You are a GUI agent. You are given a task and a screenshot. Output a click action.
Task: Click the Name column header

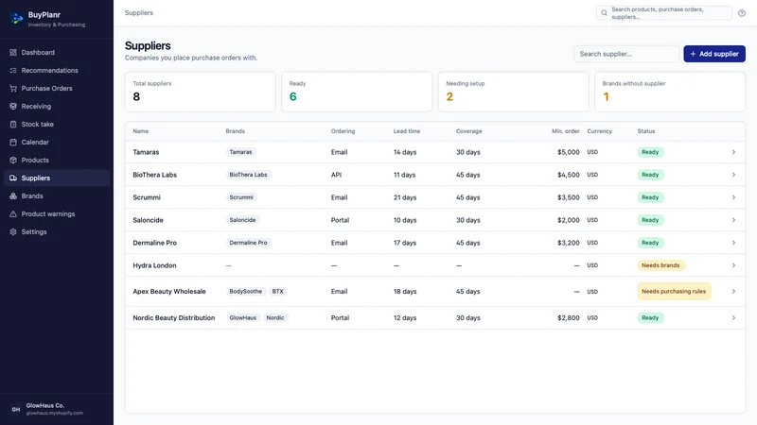click(140, 131)
